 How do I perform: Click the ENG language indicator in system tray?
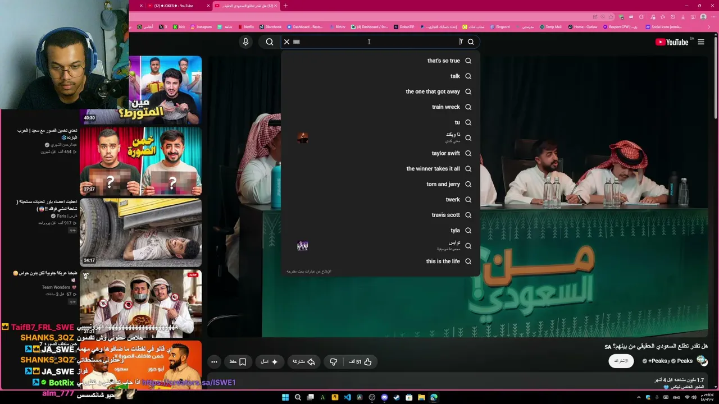[x=676, y=397]
